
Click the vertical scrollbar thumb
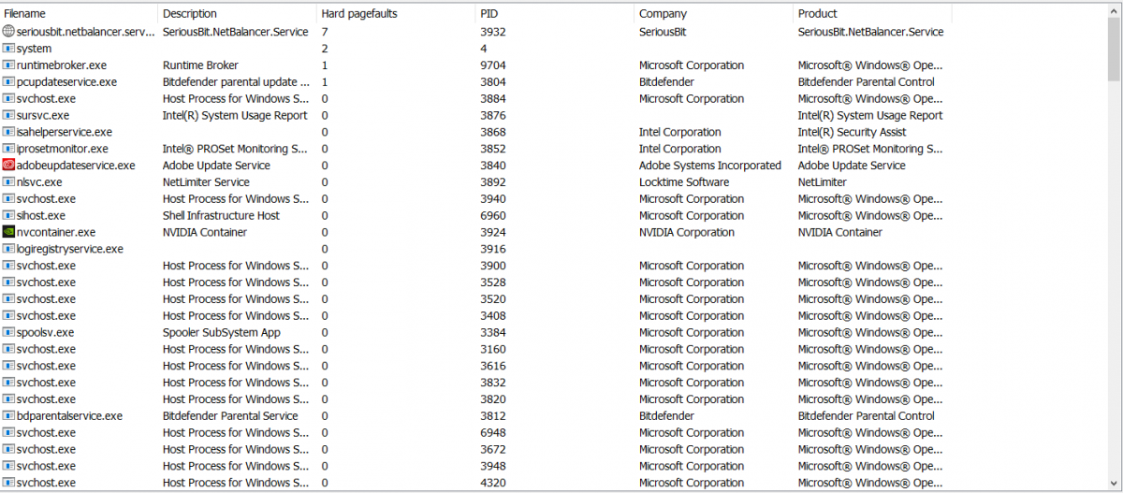pos(1114,51)
